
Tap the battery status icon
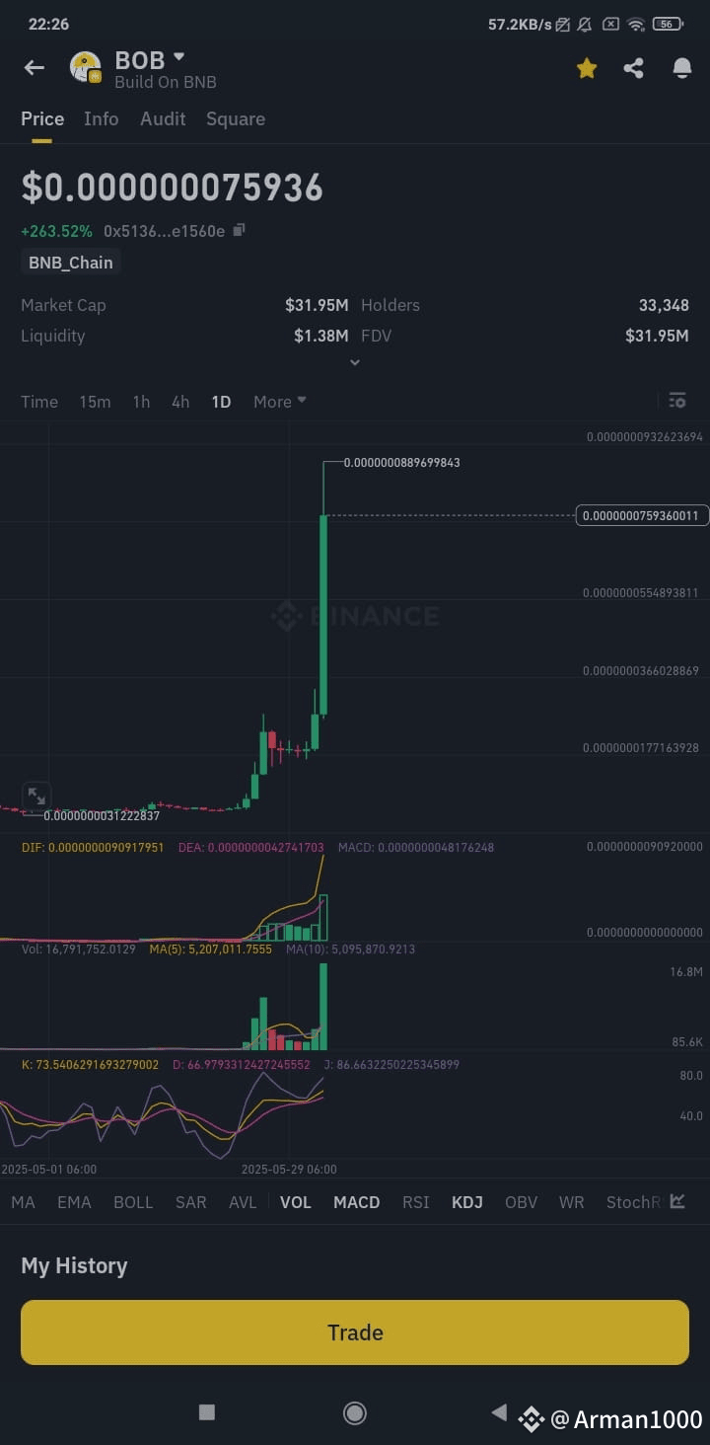tap(668, 24)
